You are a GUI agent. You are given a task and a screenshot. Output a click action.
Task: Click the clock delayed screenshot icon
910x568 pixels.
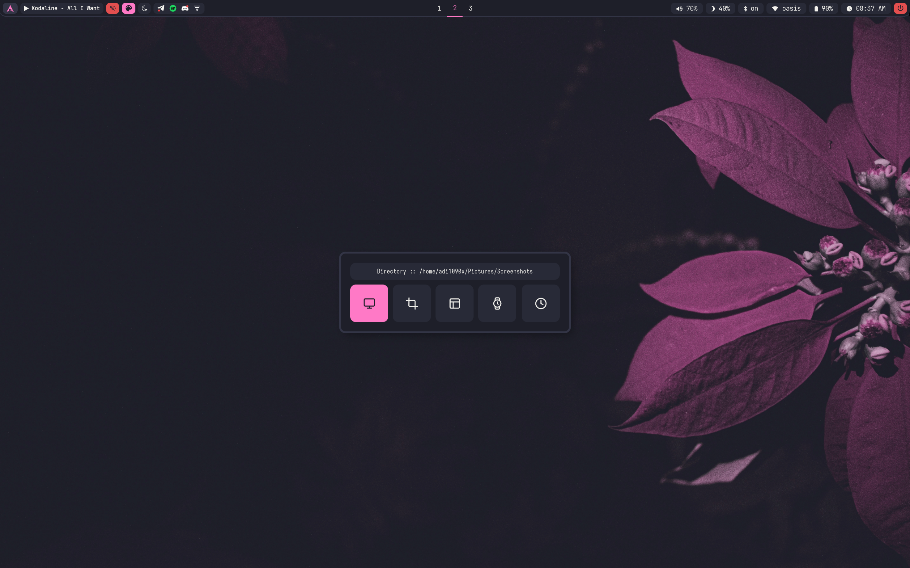[540, 303]
